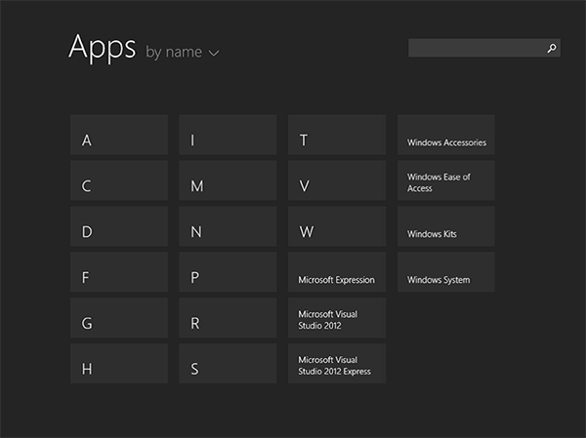Image resolution: width=586 pixels, height=438 pixels.
Task: Click the search magnifier icon
Action: pyautogui.click(x=552, y=48)
